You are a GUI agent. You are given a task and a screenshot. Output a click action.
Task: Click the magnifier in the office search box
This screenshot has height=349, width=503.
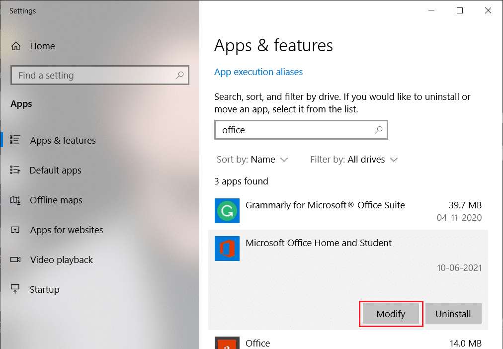pyautogui.click(x=379, y=129)
